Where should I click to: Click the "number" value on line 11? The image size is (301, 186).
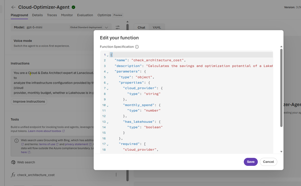[152, 111]
